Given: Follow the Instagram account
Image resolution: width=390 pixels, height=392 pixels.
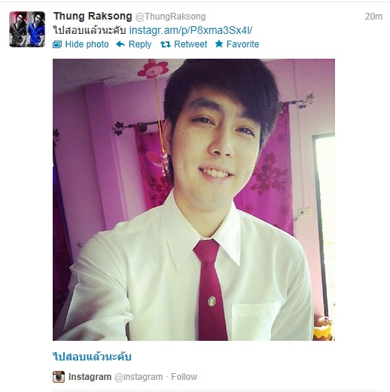Looking at the screenshot, I should 184,377.
